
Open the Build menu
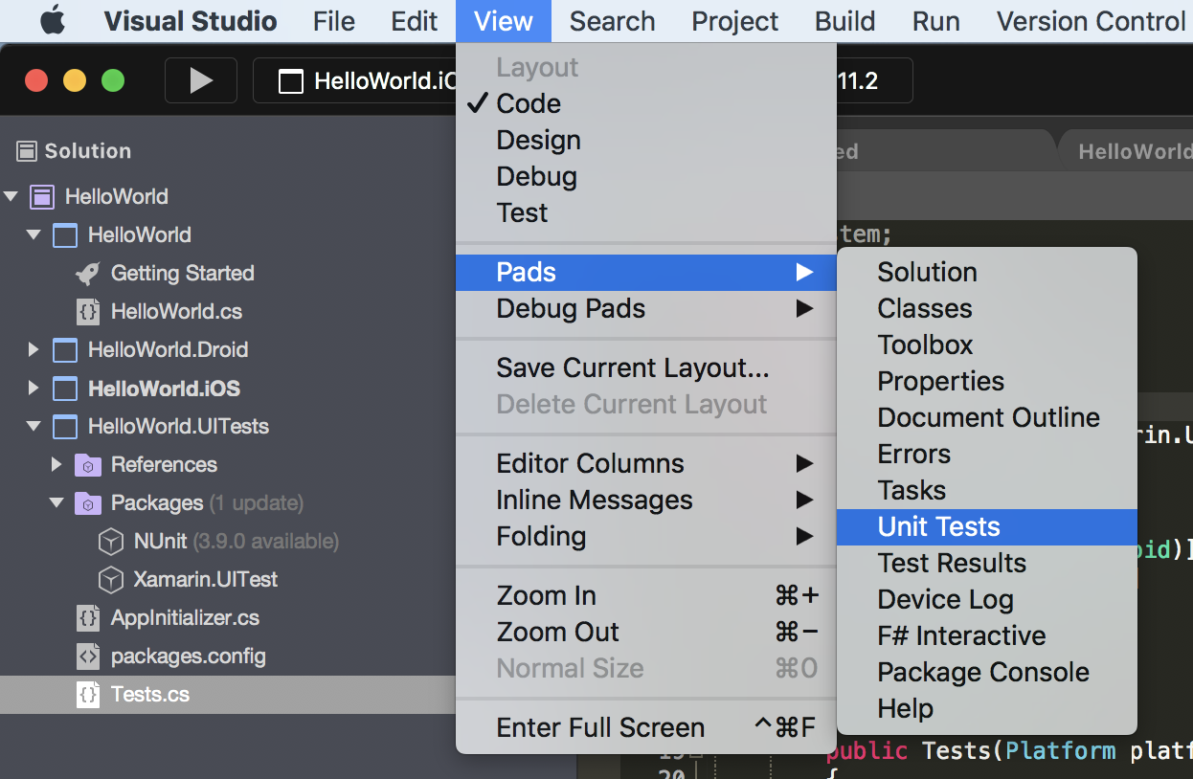coord(844,21)
